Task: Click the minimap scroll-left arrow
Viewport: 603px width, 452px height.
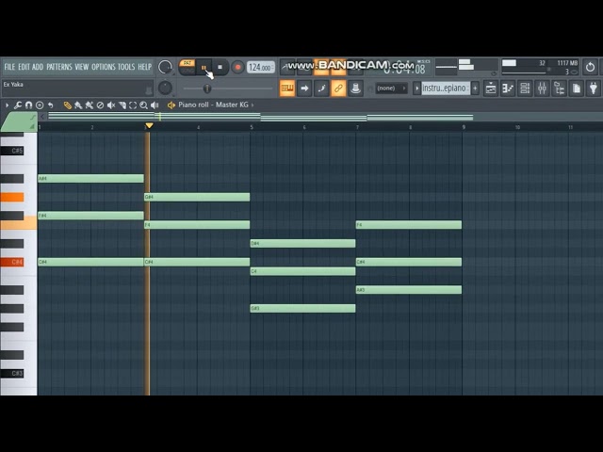Action: [x=42, y=117]
